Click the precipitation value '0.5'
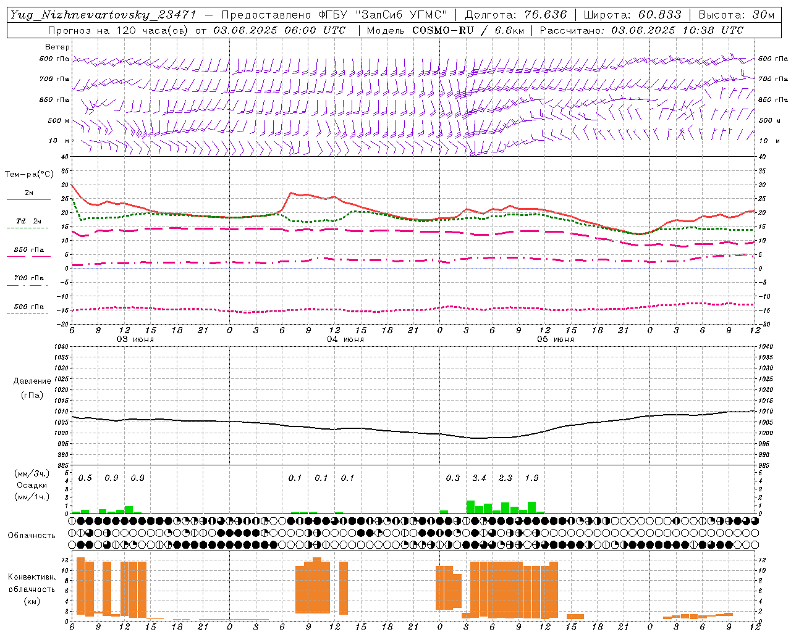Screen dimensions: 791x632 point(85,478)
